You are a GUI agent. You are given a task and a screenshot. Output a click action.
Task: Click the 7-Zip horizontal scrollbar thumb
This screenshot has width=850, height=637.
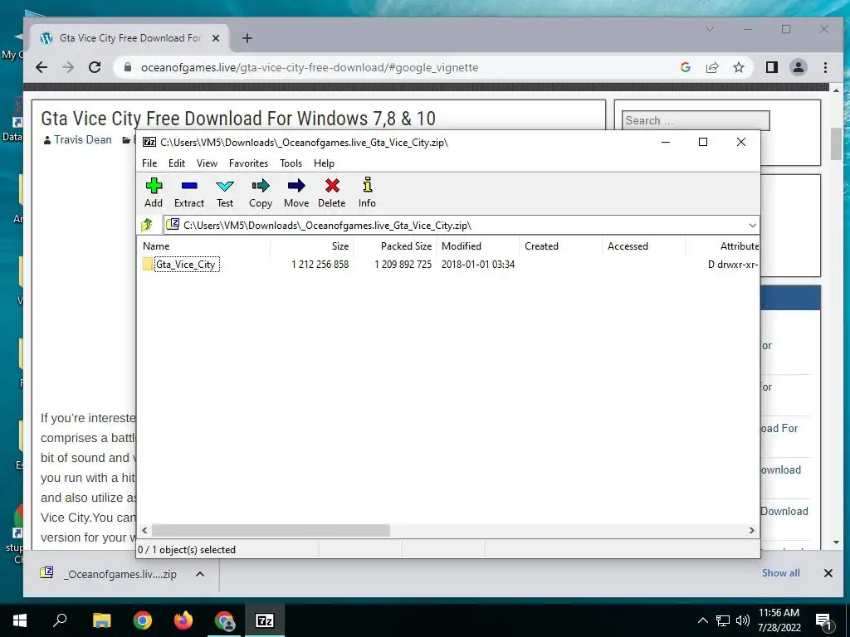pos(271,530)
